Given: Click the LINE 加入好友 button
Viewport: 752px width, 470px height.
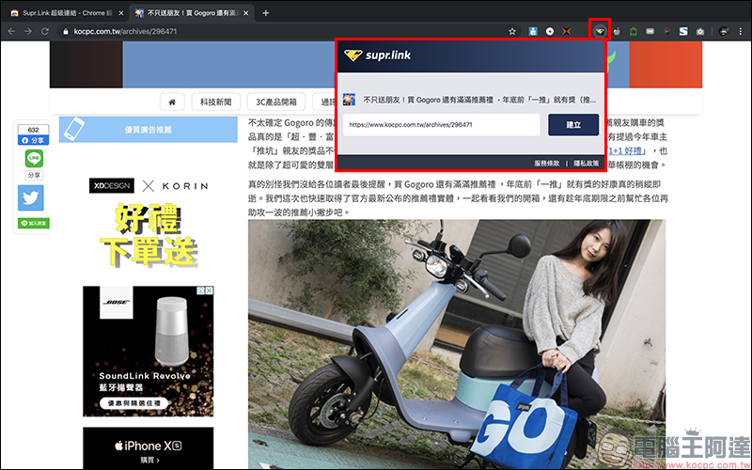Looking at the screenshot, I should [34, 223].
